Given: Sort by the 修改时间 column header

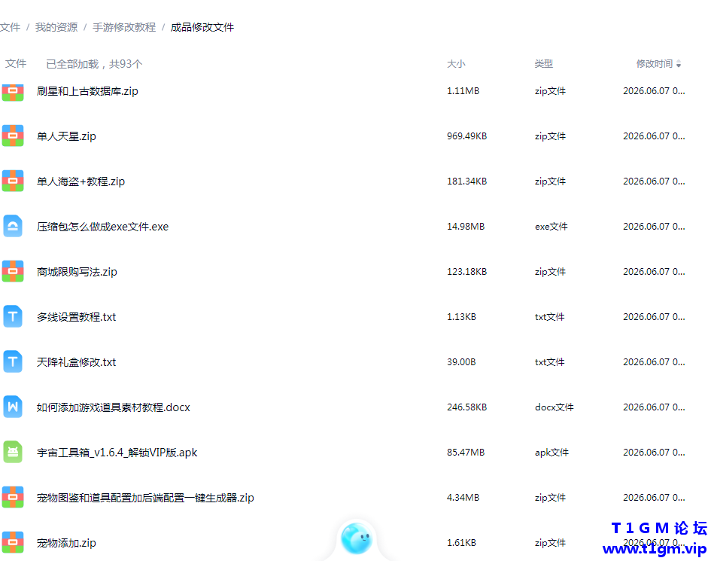Looking at the screenshot, I should [655, 64].
